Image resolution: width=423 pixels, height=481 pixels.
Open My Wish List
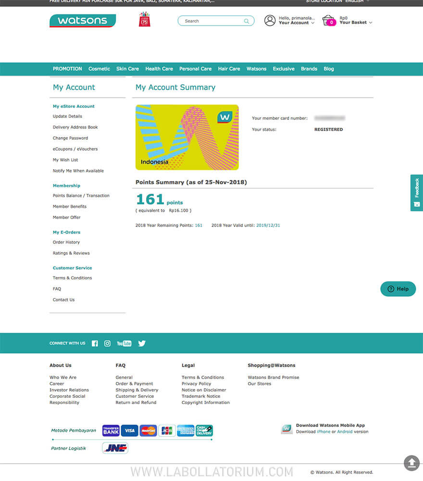65,160
